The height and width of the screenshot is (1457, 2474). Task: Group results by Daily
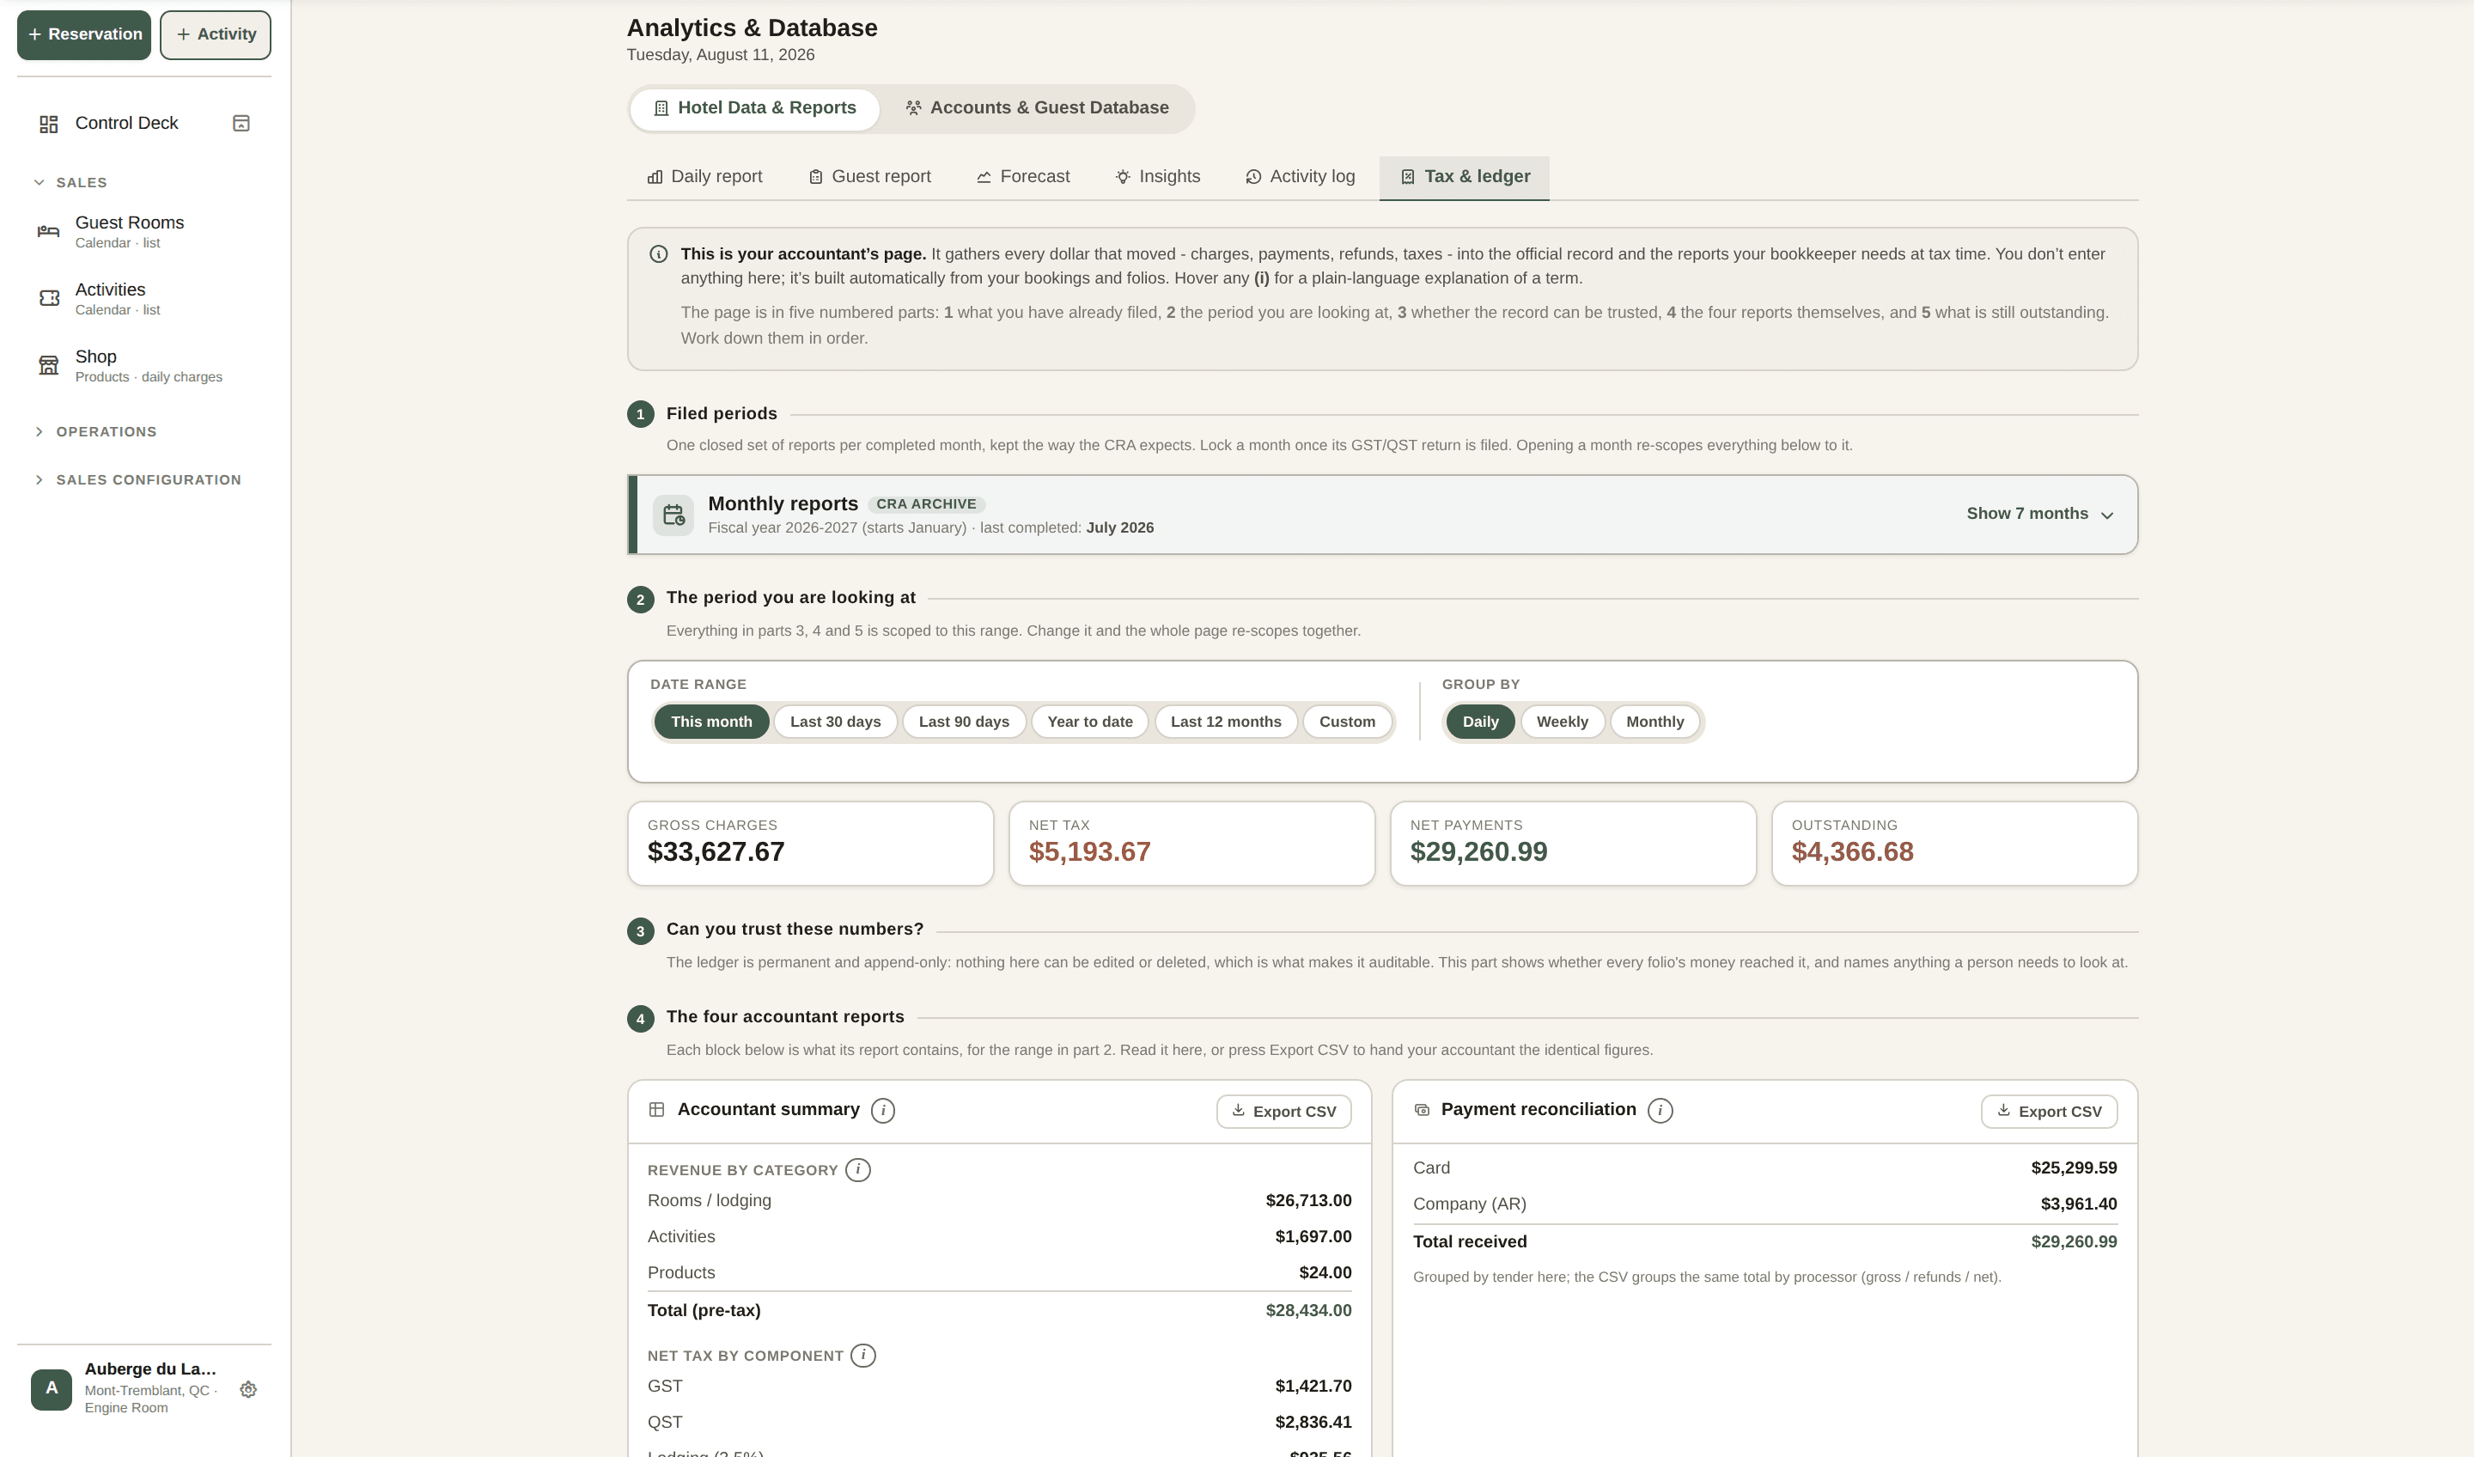tap(1480, 722)
